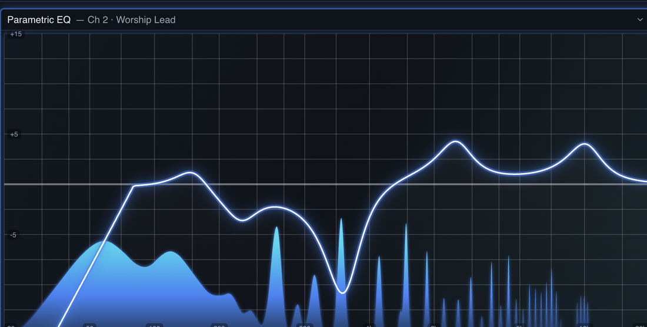Select the Parametric EQ panel title

coord(39,20)
